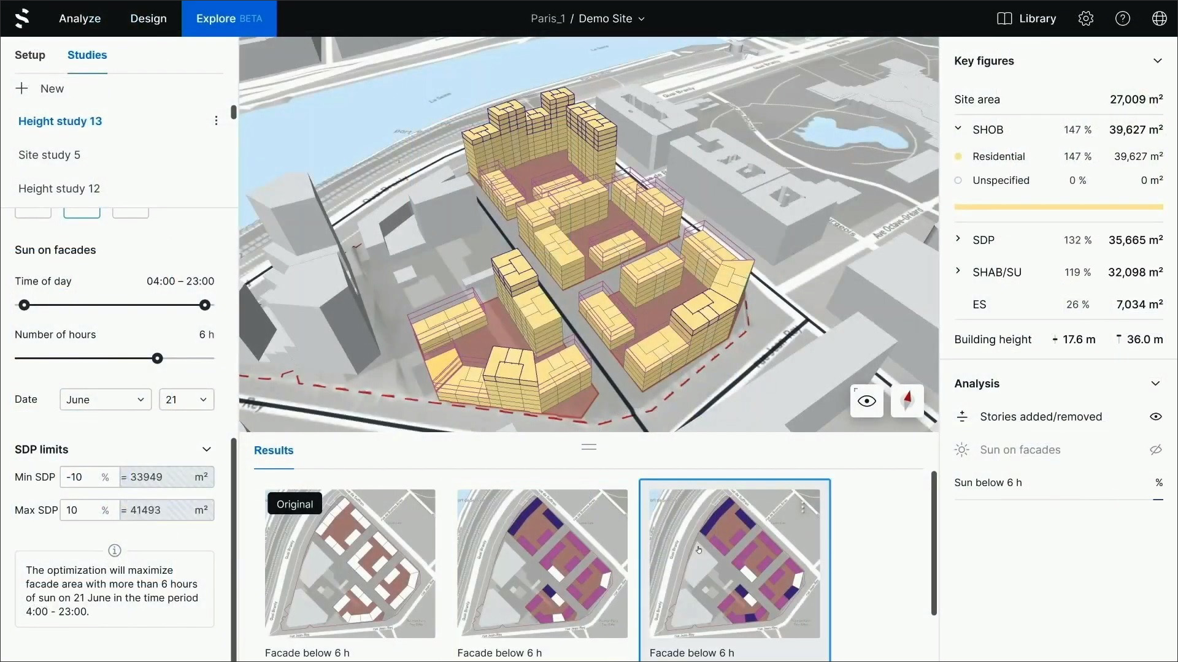Toggle the 3D view visibility eye button
The height and width of the screenshot is (662, 1178).
point(867,401)
